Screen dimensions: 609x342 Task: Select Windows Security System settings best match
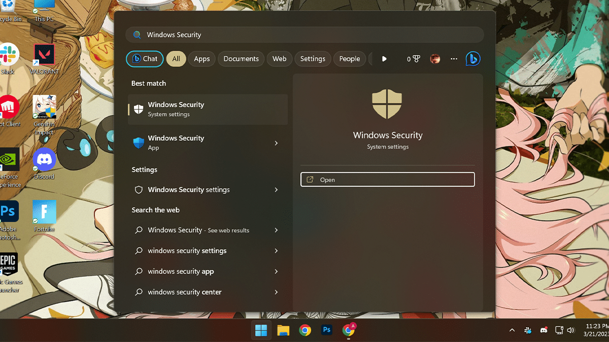[x=208, y=109]
